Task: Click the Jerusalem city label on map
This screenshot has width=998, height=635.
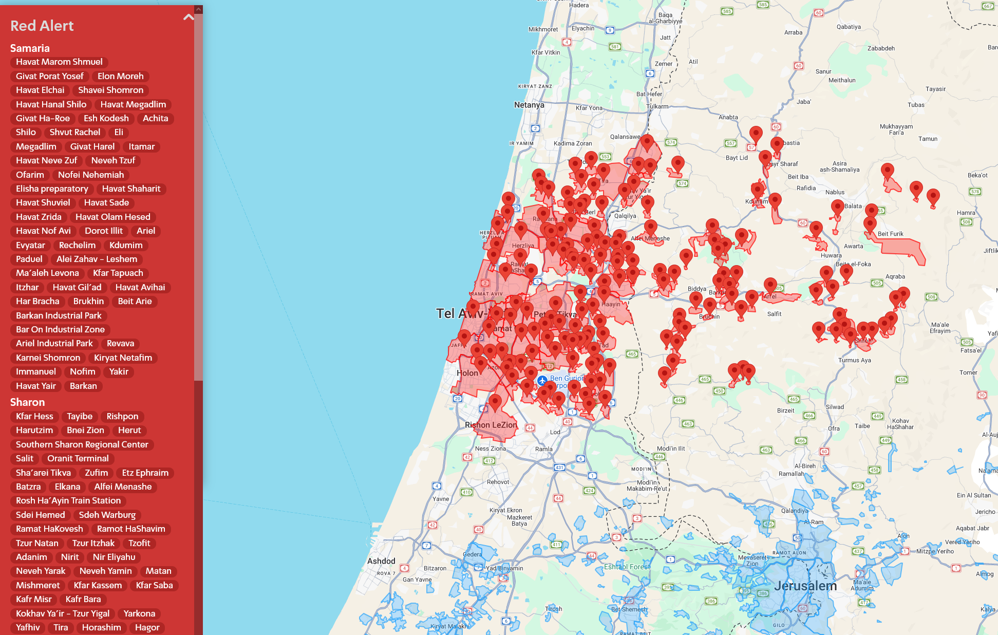Action: pos(805,586)
